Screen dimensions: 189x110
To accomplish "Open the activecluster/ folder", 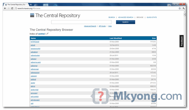I will (x=35, y=55).
